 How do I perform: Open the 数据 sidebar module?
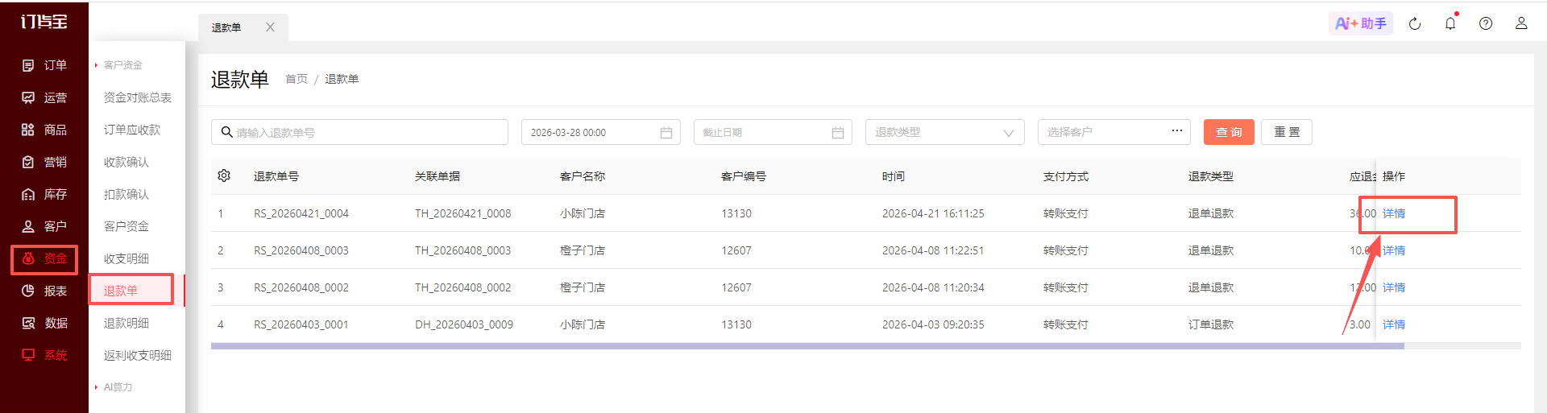[x=44, y=323]
